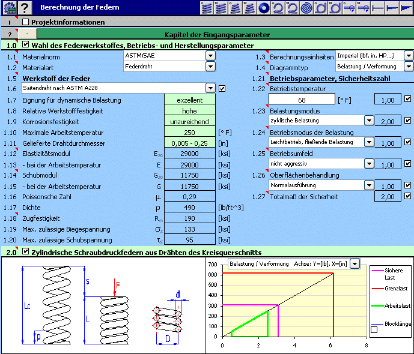
Task: Click the Totalmaß der Sicherheit value 2,00
Action: point(388,197)
